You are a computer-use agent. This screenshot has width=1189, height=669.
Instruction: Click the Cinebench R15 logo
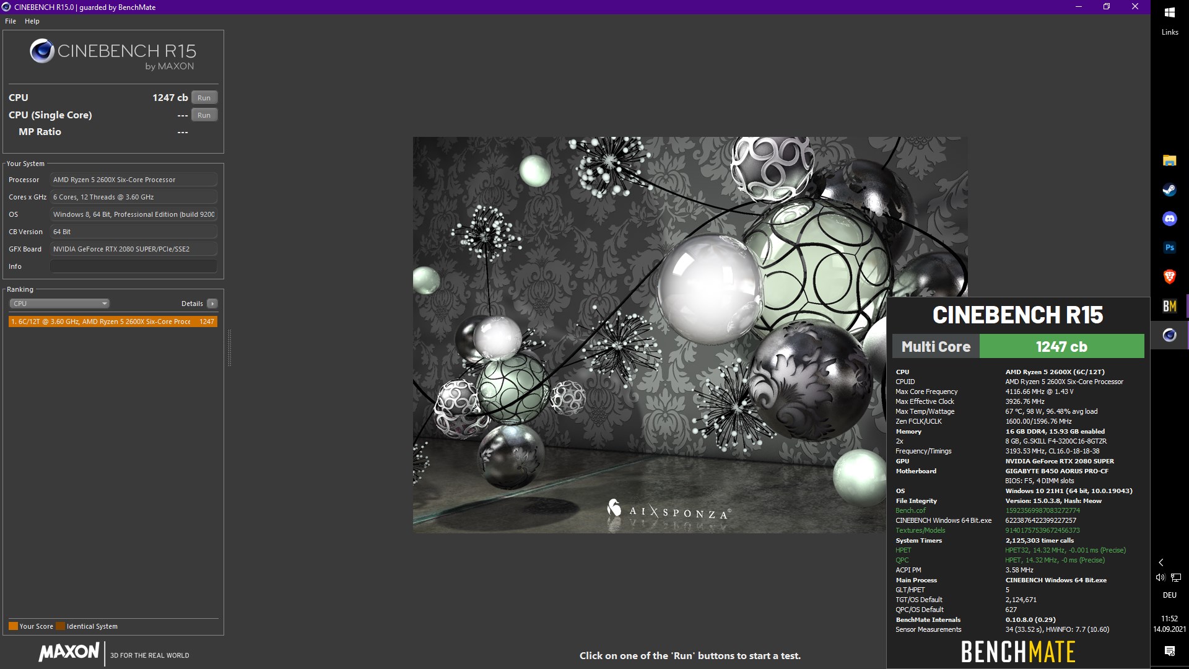tap(113, 55)
